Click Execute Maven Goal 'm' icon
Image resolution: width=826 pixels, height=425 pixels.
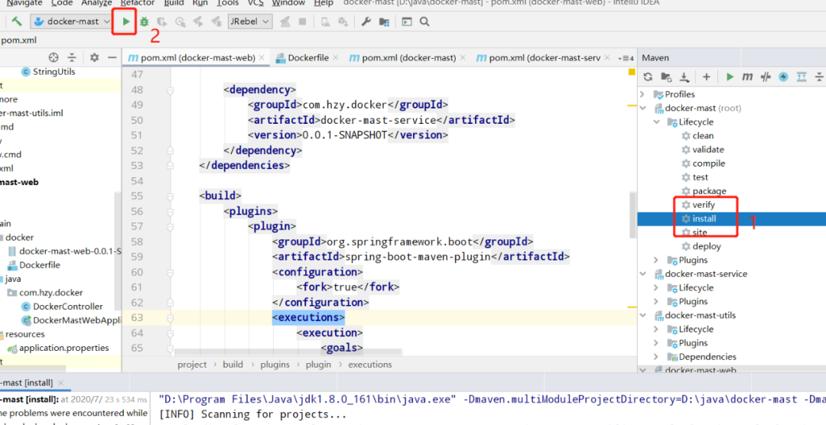pos(747,77)
